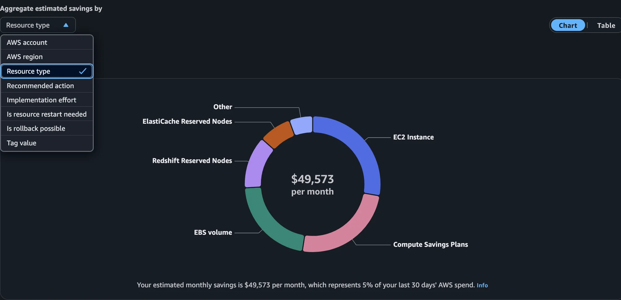Click the Other chart label
The width and height of the screenshot is (621, 300).
point(223,107)
